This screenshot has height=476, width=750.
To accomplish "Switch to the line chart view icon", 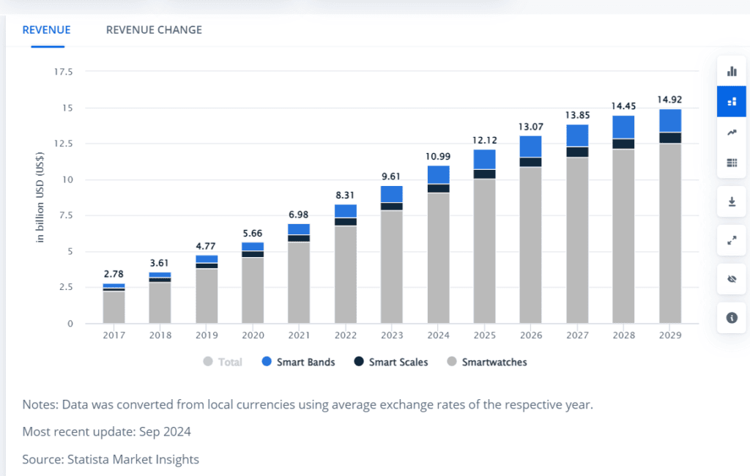I will [x=731, y=133].
